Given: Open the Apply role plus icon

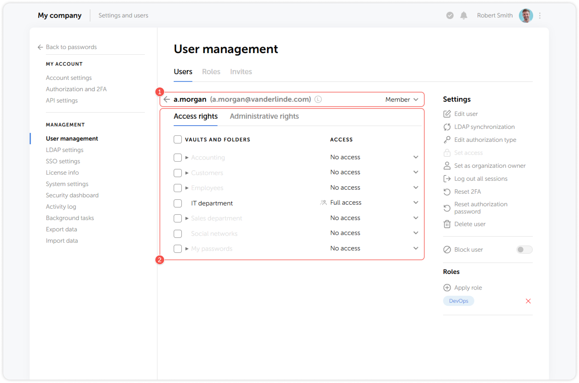Looking at the screenshot, I should 447,287.
